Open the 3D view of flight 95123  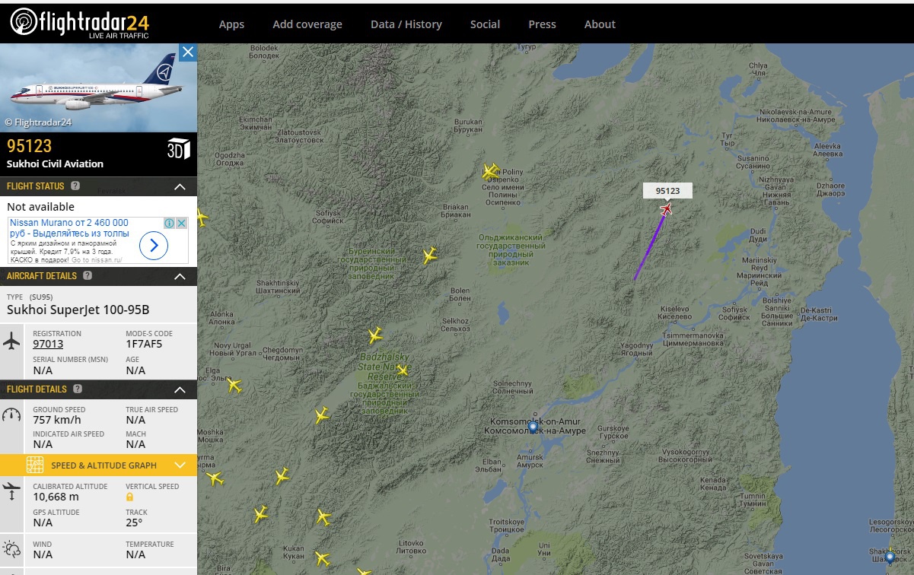tap(177, 149)
